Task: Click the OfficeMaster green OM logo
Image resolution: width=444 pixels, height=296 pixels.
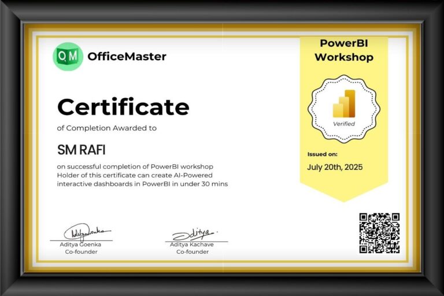Action: pos(68,57)
